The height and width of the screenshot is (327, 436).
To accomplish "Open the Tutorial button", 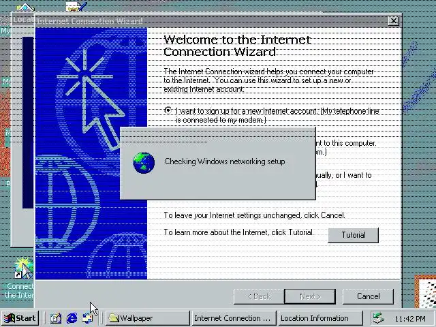I will click(353, 235).
